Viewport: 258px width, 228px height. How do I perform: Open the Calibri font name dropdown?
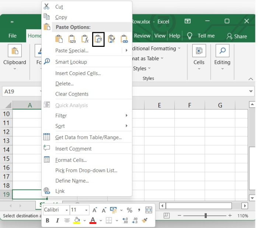(67, 210)
